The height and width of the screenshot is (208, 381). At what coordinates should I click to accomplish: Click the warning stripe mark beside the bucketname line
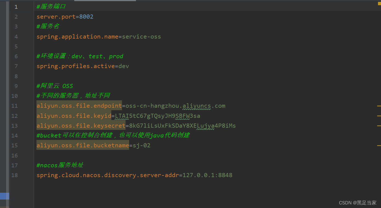[379, 146]
